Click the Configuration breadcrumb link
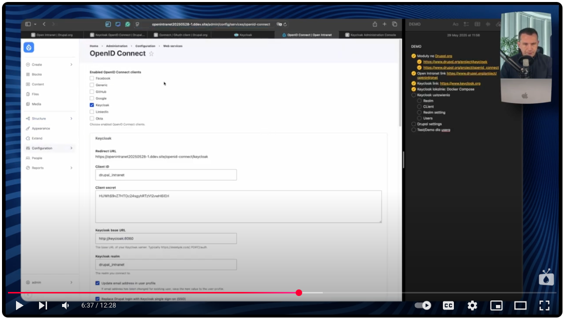Screen dimensions: 565x320 (145, 46)
